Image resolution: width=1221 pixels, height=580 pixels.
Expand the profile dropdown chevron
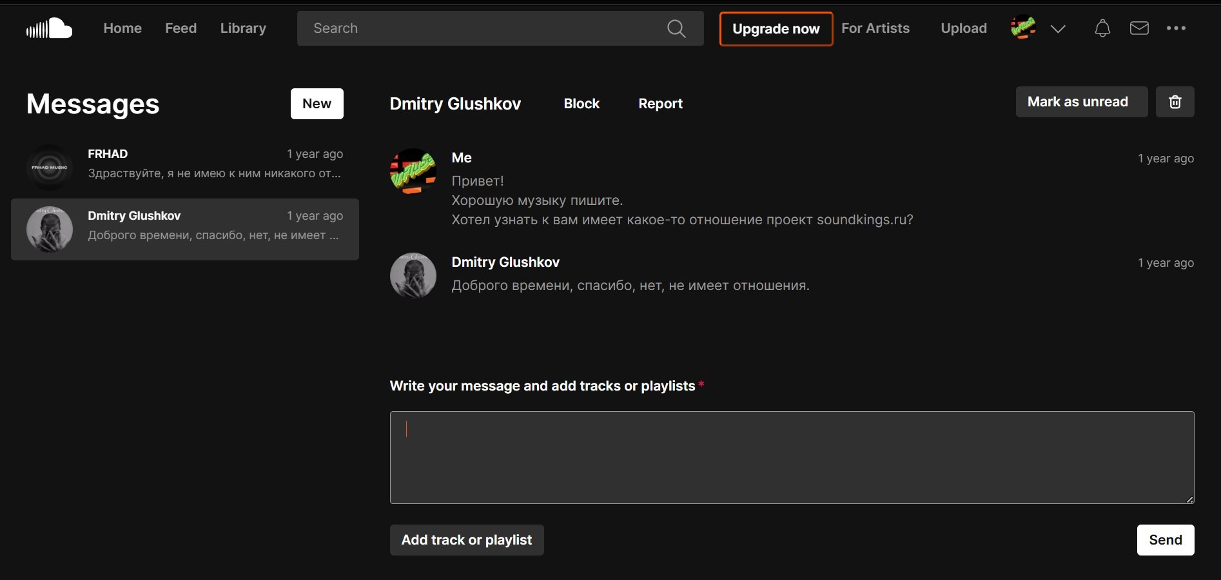coord(1058,28)
